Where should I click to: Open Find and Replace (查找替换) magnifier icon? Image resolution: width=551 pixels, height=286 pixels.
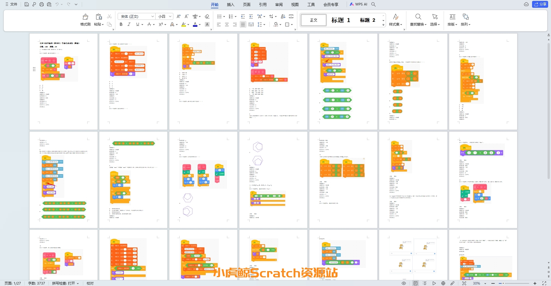(x=418, y=17)
